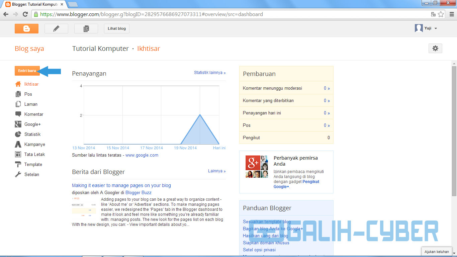Reload the page with refresh icon
The height and width of the screenshot is (257, 457).
pyautogui.click(x=25, y=14)
